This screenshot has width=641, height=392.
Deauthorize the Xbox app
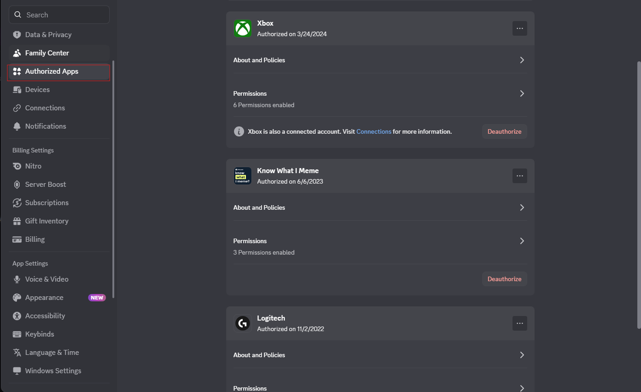click(x=504, y=131)
